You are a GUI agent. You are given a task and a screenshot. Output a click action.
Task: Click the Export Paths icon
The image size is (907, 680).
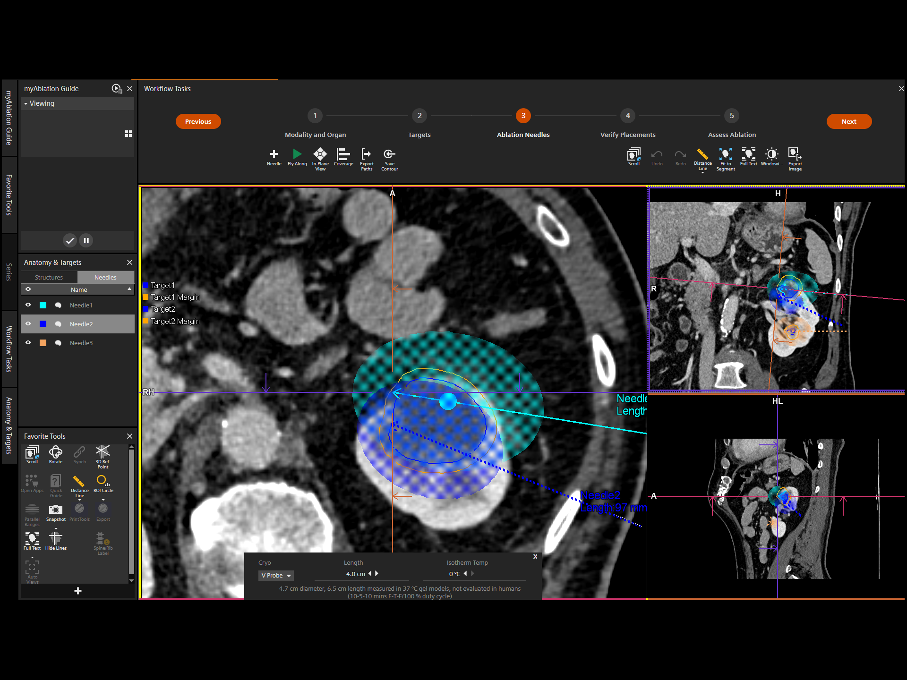(367, 159)
